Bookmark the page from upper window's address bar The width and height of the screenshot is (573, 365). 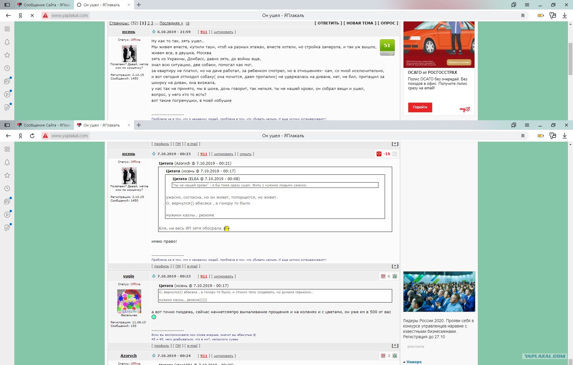pos(523,15)
